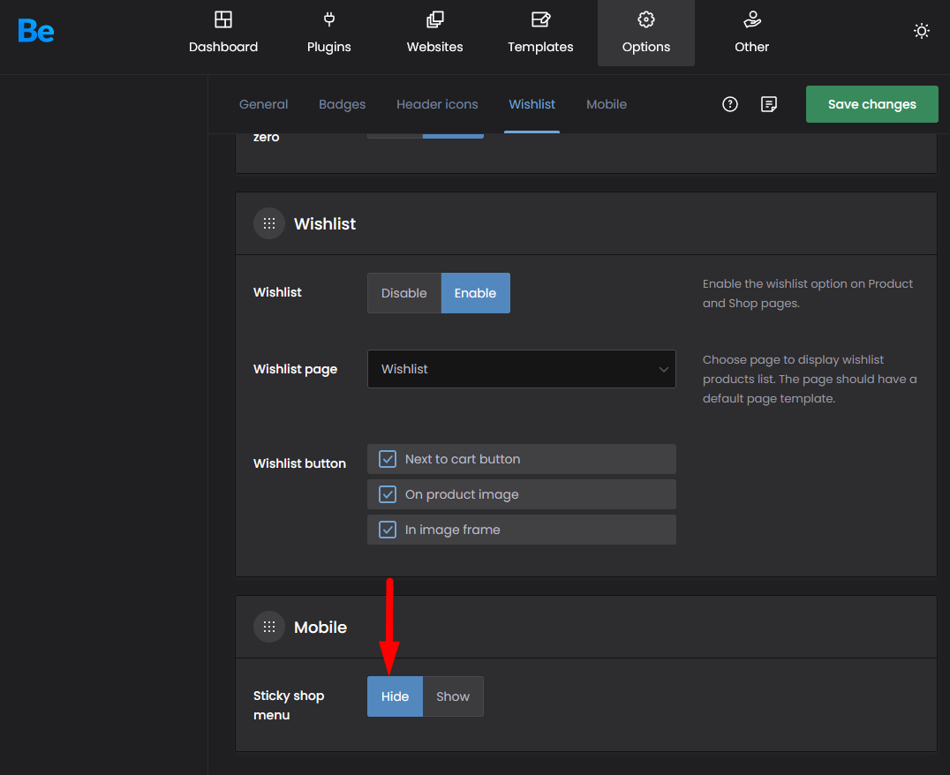
Task: Click the Wishlist section grid handle icon
Action: point(269,223)
